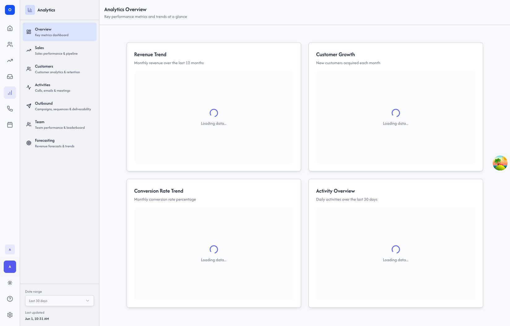Image resolution: width=510 pixels, height=326 pixels.
Task: Click the Activity Overview card title
Action: click(335, 191)
